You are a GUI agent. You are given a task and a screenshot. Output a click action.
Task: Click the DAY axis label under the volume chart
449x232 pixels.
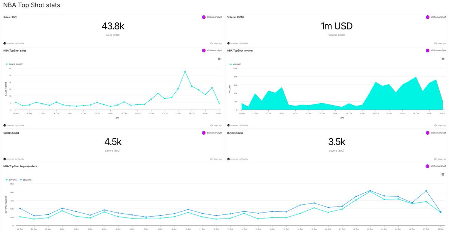[x=342, y=118]
